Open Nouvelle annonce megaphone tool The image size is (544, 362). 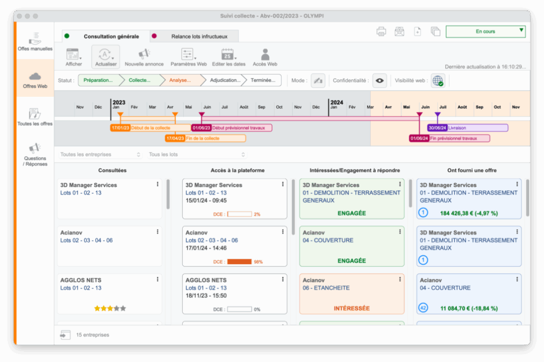click(144, 54)
